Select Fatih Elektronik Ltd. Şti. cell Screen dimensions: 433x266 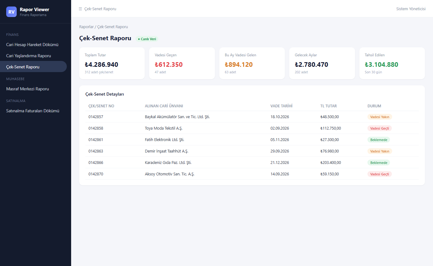[165, 140]
